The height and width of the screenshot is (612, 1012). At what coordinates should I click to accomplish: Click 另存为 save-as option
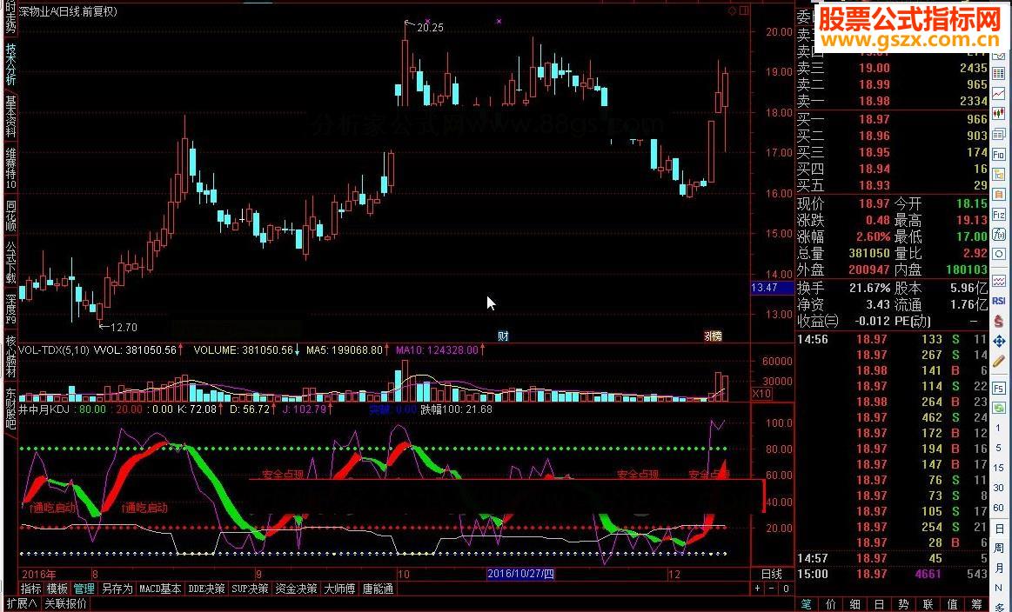point(117,589)
